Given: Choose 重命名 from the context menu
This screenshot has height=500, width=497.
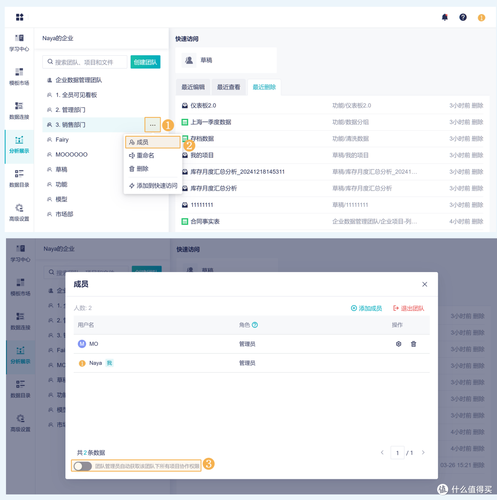Looking at the screenshot, I should (x=153, y=156).
